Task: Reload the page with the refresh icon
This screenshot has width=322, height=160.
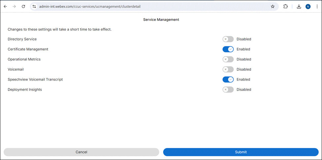Action: [x=23, y=7]
